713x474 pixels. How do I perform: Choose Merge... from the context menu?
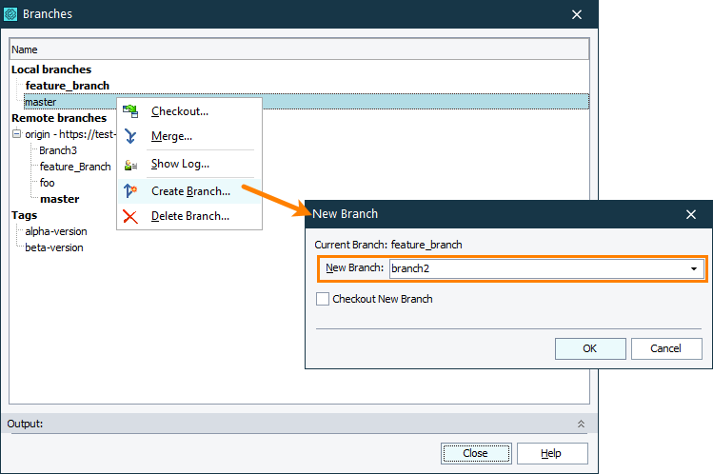pyautogui.click(x=171, y=136)
